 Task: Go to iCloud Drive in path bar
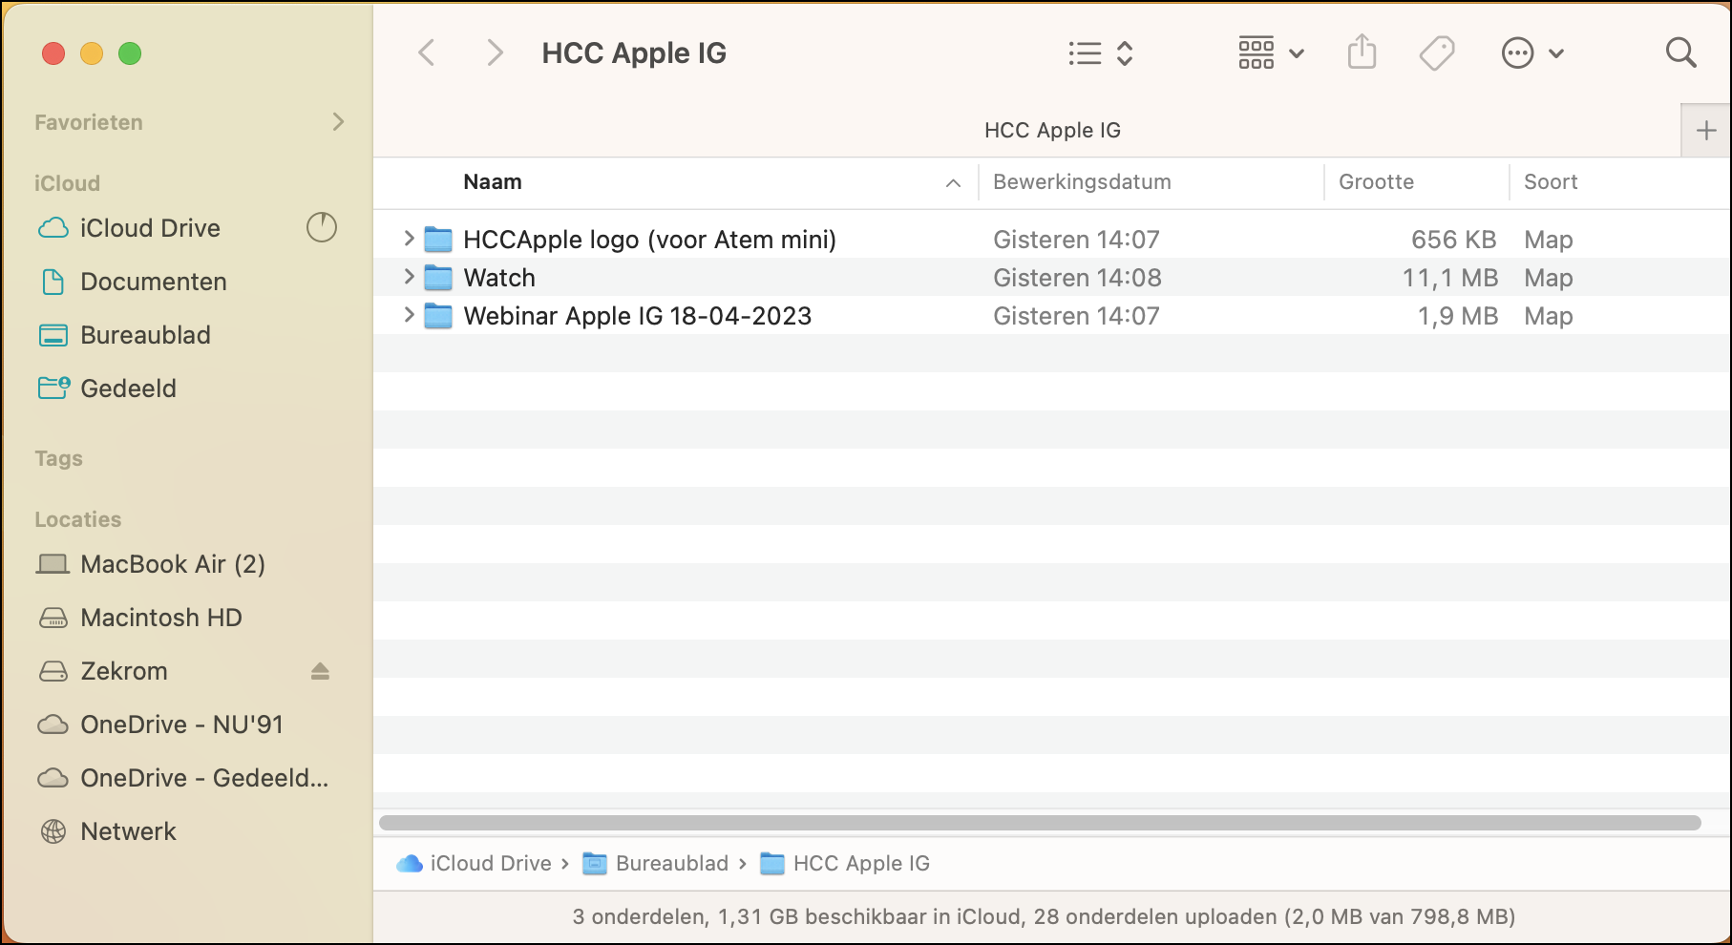475,864
